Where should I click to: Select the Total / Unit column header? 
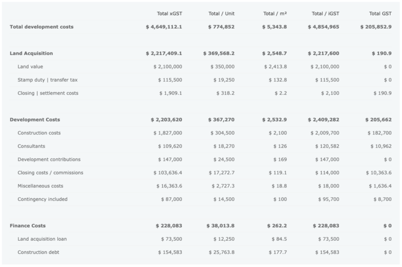221,13
